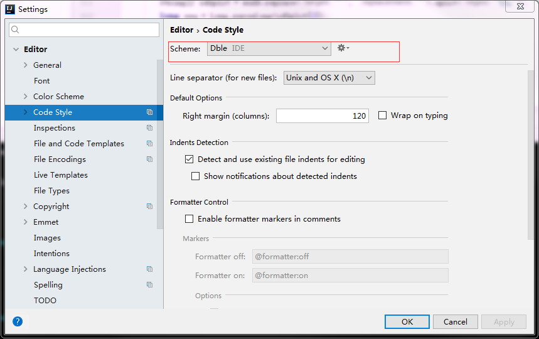Click the icon beside File Encodings
This screenshot has width=539, height=339.
pos(150,159)
